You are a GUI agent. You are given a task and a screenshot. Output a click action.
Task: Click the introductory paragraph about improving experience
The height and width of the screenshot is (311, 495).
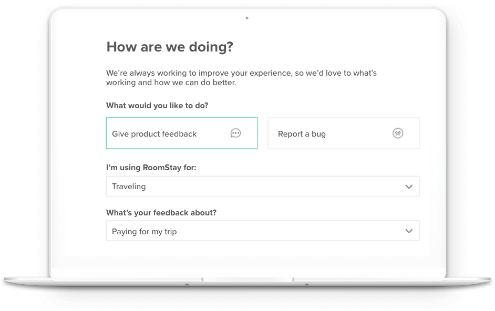(242, 78)
